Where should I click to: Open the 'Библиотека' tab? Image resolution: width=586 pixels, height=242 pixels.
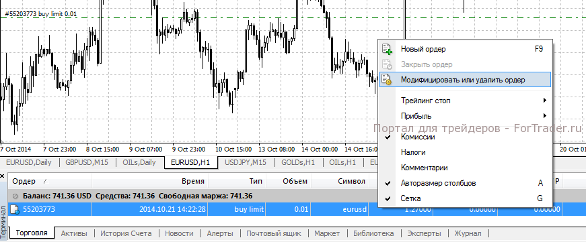(x=373, y=233)
